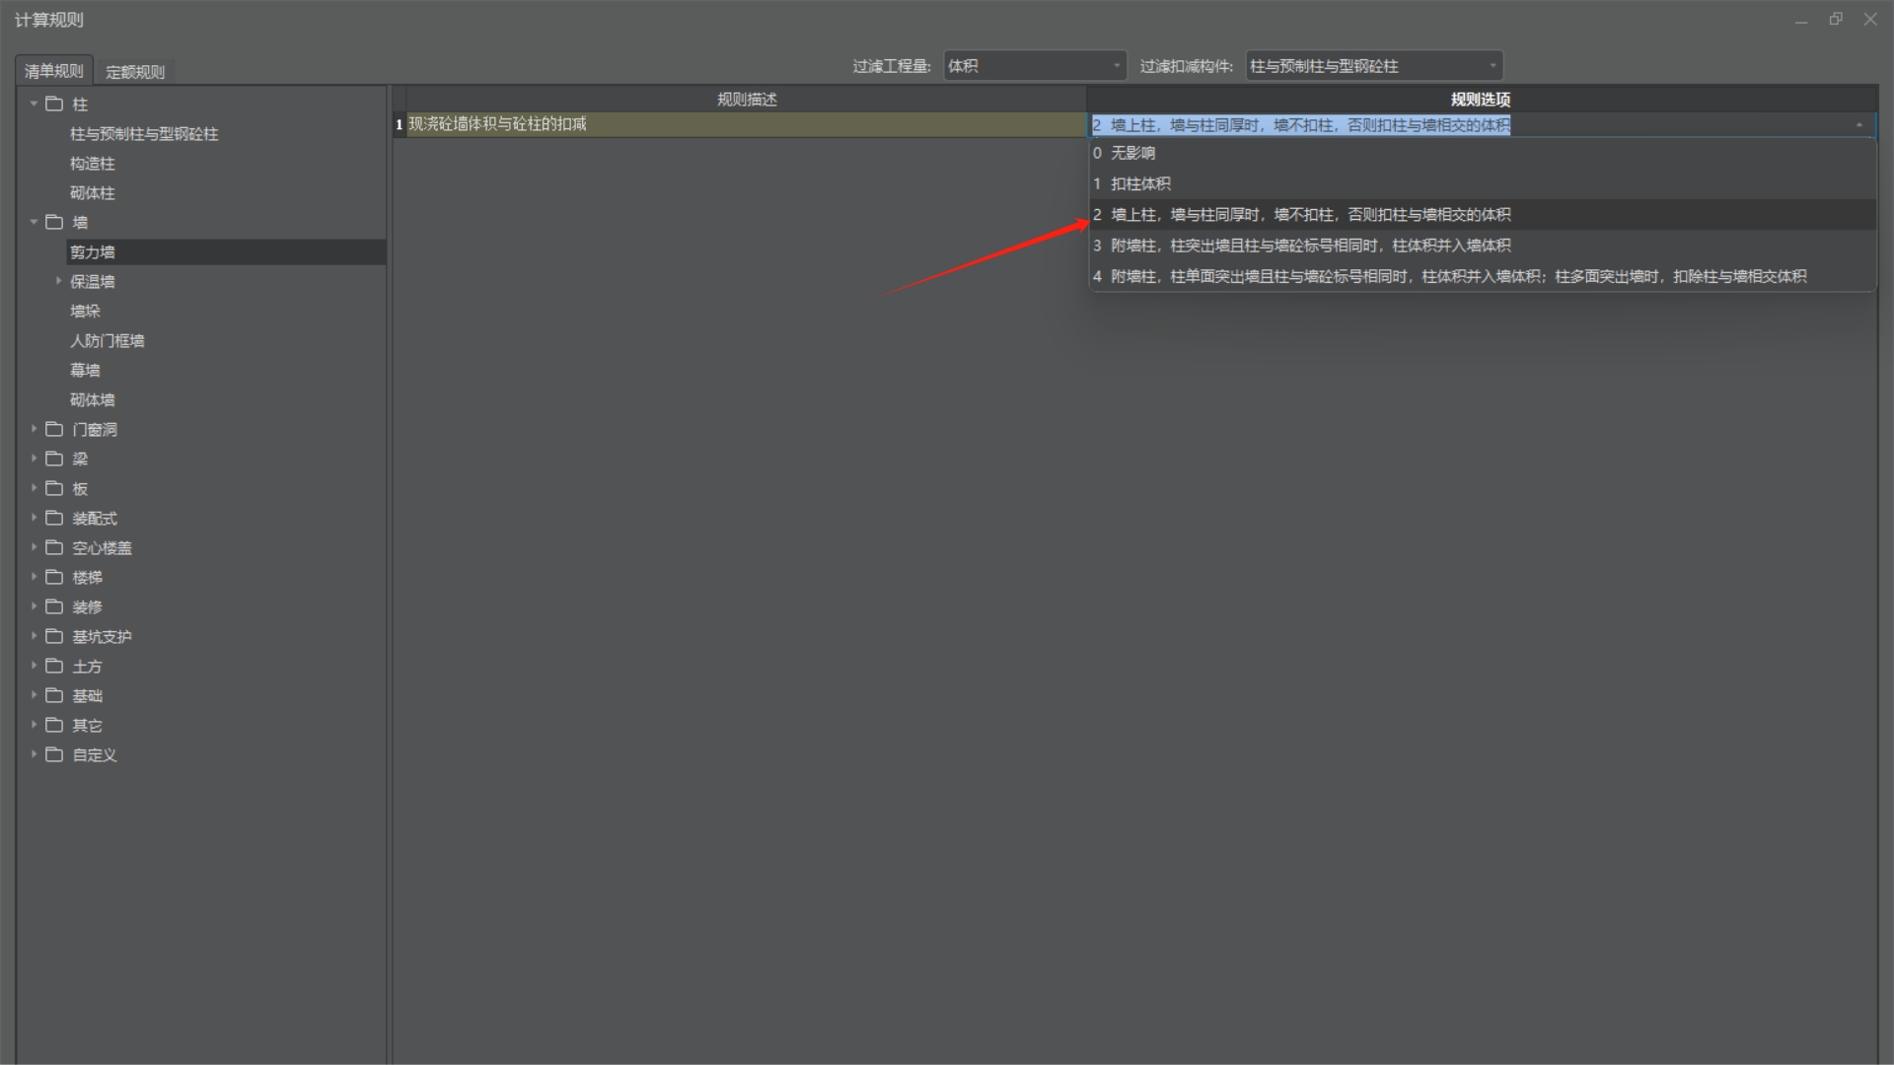Image resolution: width=1894 pixels, height=1065 pixels.
Task: Select 柱与预制柱与型钢砼柱 in the tree
Action: 144,134
